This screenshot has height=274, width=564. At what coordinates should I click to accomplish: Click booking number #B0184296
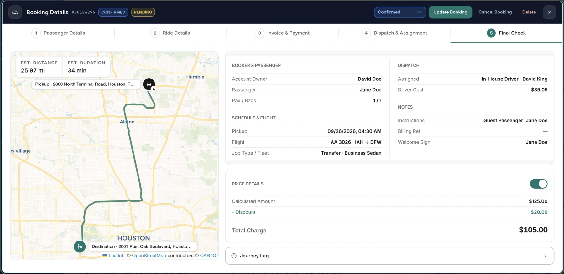(x=83, y=12)
